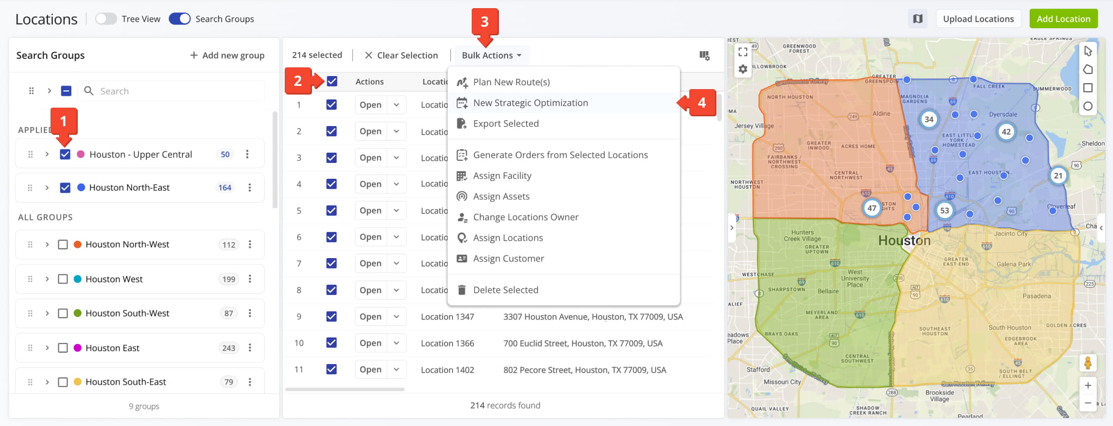This screenshot has height=426, width=1113.
Task: Click Clear Selection
Action: [401, 55]
